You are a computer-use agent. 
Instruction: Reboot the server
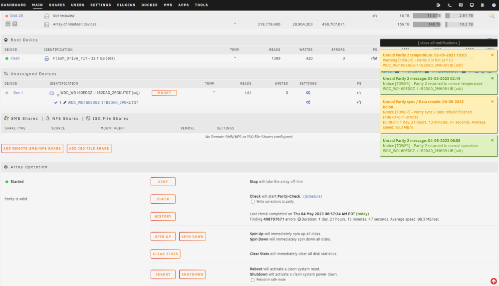[163, 274]
